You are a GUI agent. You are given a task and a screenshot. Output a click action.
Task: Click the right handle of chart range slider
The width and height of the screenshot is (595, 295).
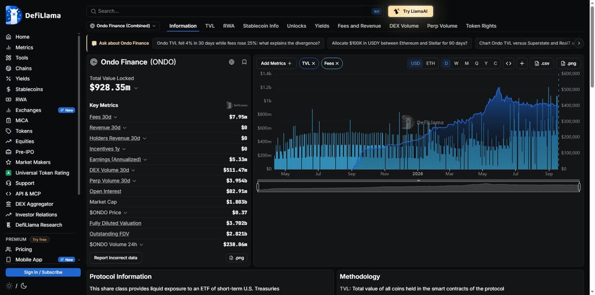580,187
